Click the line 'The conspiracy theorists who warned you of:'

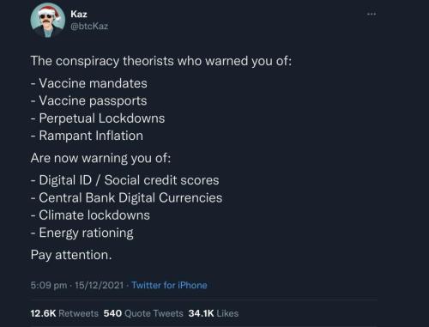point(161,61)
